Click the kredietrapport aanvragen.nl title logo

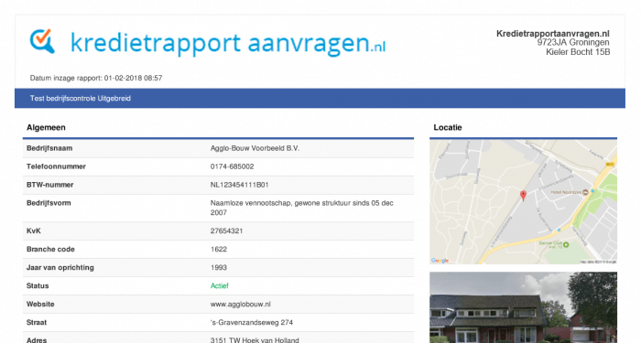[x=228, y=43]
